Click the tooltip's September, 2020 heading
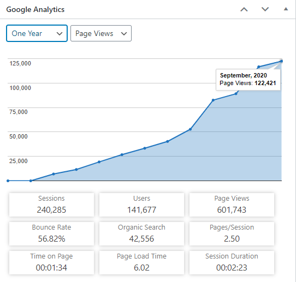This screenshot has width=296, height=282. point(244,75)
